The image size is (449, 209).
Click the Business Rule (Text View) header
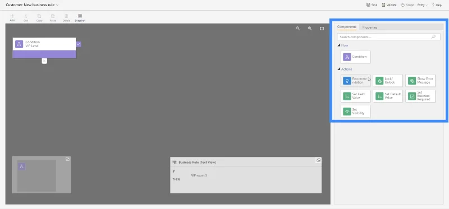point(198,162)
